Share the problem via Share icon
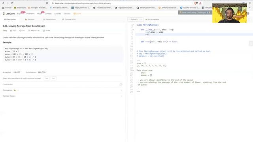Screen dimensions: 253x142 click(x=47, y=31)
